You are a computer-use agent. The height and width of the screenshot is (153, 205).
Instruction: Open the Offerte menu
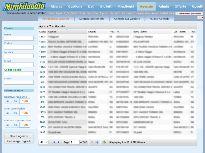click(x=180, y=6)
